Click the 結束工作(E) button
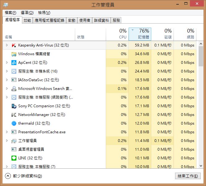 click(188, 176)
